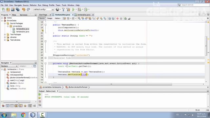The height and width of the screenshot is (118, 210).
Task: Click the Shift Line Right editor icon
Action: [113, 18]
